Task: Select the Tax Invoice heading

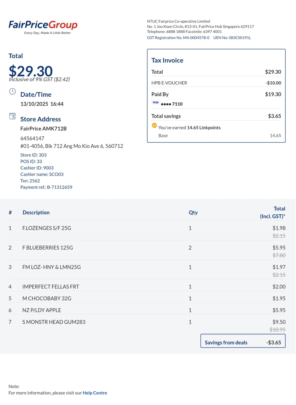Action: tap(167, 60)
